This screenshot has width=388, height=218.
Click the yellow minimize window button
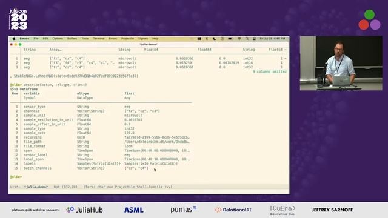click(16, 44)
